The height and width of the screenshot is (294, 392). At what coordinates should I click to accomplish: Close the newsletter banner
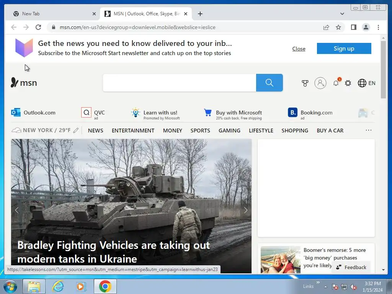[299, 49]
